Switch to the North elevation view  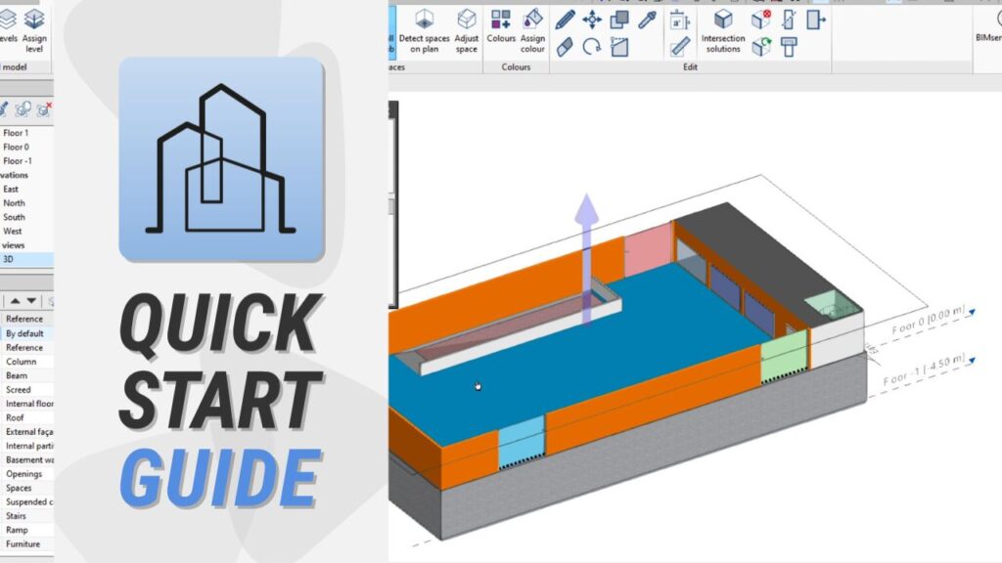pyautogui.click(x=14, y=203)
